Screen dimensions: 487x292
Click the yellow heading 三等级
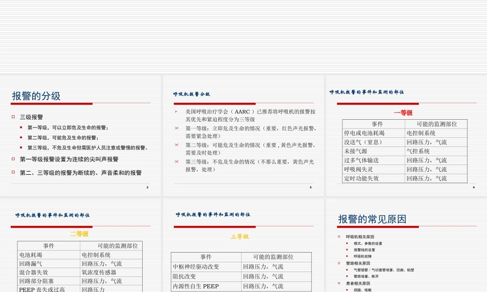[240, 237]
